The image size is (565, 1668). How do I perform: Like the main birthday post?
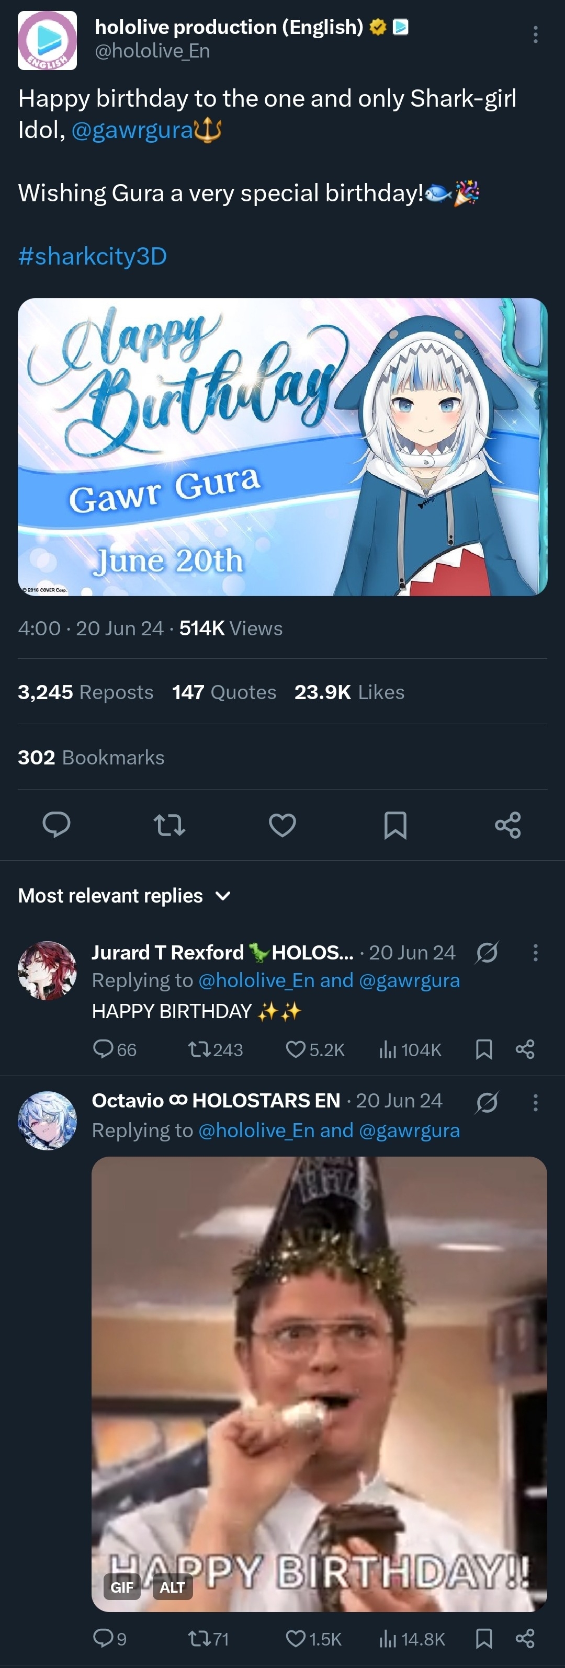click(x=282, y=825)
